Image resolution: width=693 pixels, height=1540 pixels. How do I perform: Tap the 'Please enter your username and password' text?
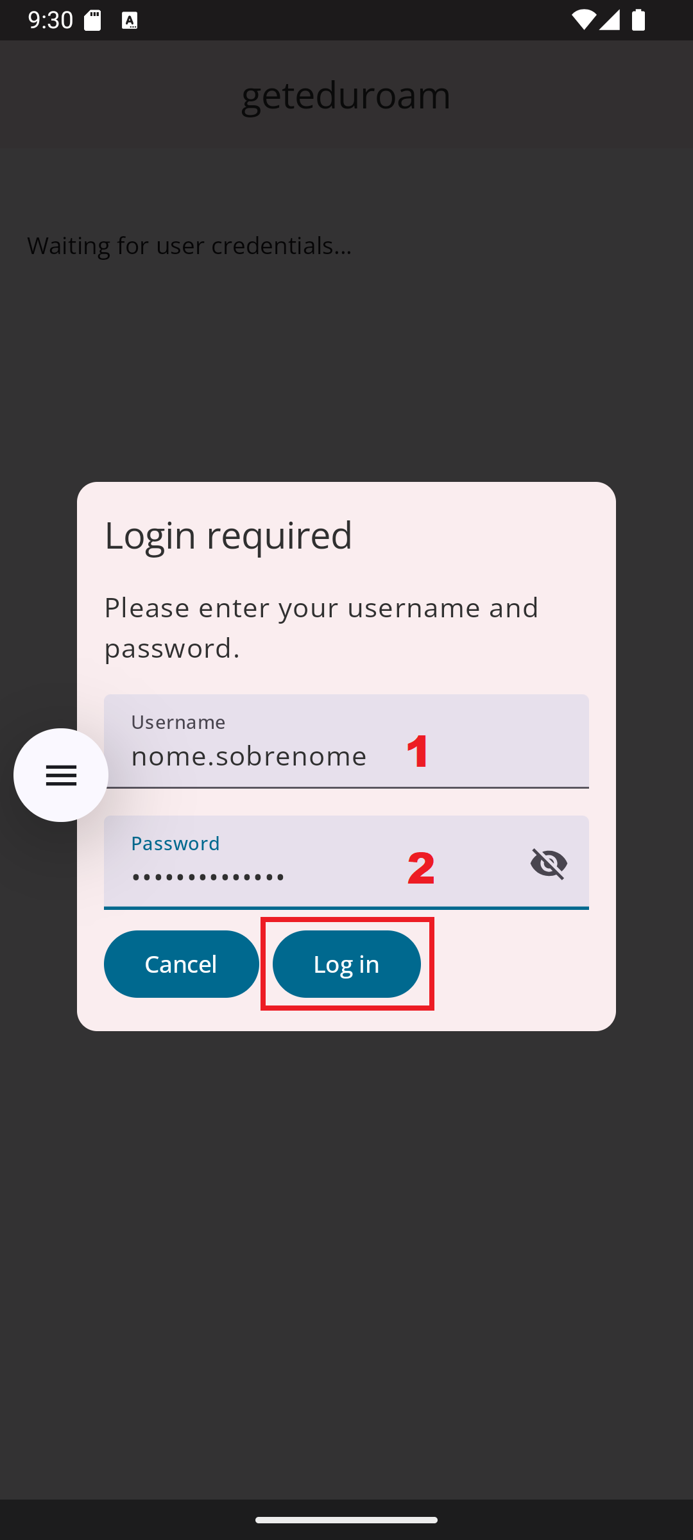click(321, 627)
